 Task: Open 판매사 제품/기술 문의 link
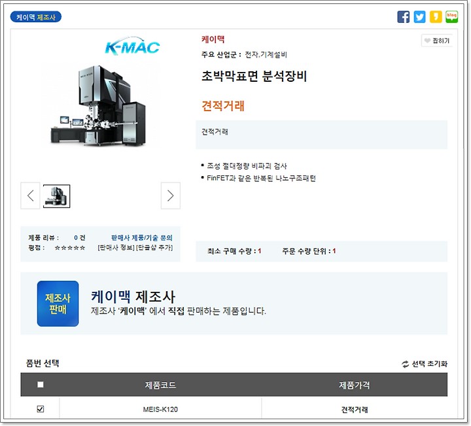point(142,238)
